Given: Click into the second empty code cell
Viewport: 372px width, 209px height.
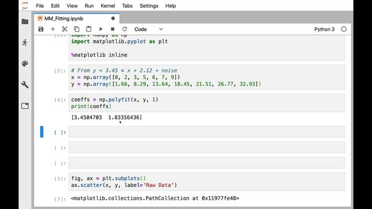Looking at the screenshot, I should [207, 147].
